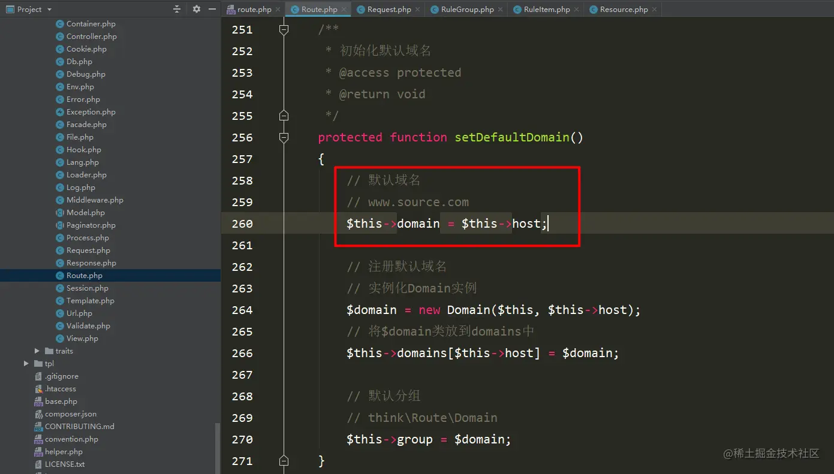The image size is (834, 474).
Task: Click CONTRIBUTING.md markdown icon
Action: 38,427
